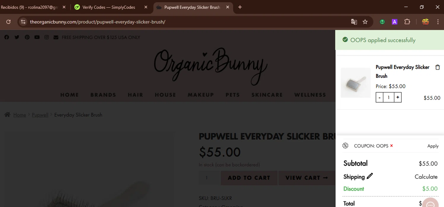Select the Pupwell Everyday Slicker Brush tab
Viewport: 444px width, 207px height.
[192, 7]
